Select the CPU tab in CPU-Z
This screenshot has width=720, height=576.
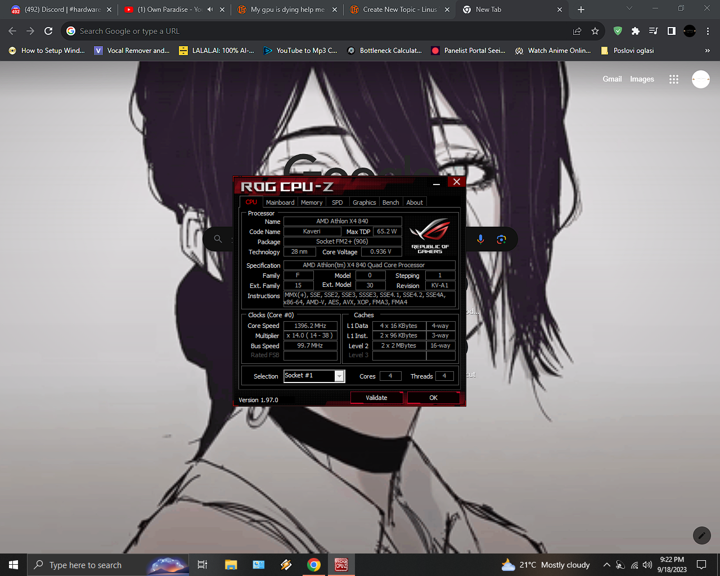(x=251, y=202)
